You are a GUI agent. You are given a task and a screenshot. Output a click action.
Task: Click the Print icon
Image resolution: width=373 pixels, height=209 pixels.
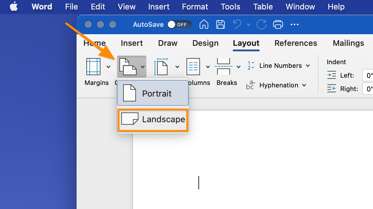coord(278,24)
